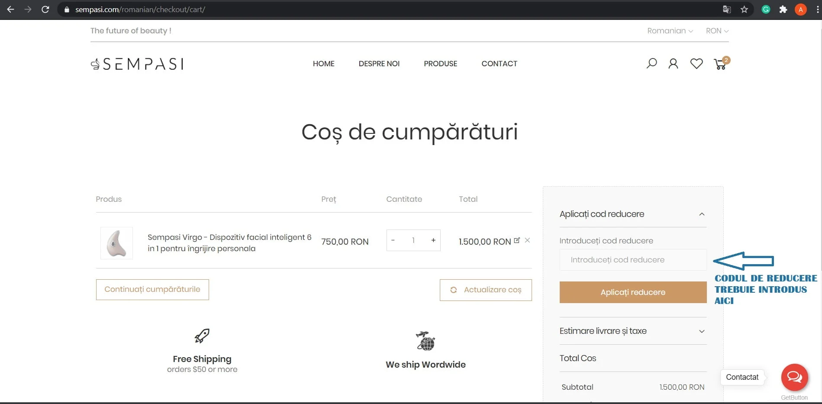
Task: Click Continuați cumpărăturile button
Action: click(x=152, y=290)
